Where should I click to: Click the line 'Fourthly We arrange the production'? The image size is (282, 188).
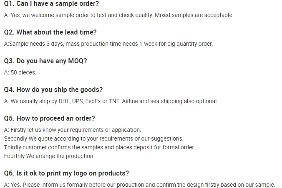[x=49, y=156]
